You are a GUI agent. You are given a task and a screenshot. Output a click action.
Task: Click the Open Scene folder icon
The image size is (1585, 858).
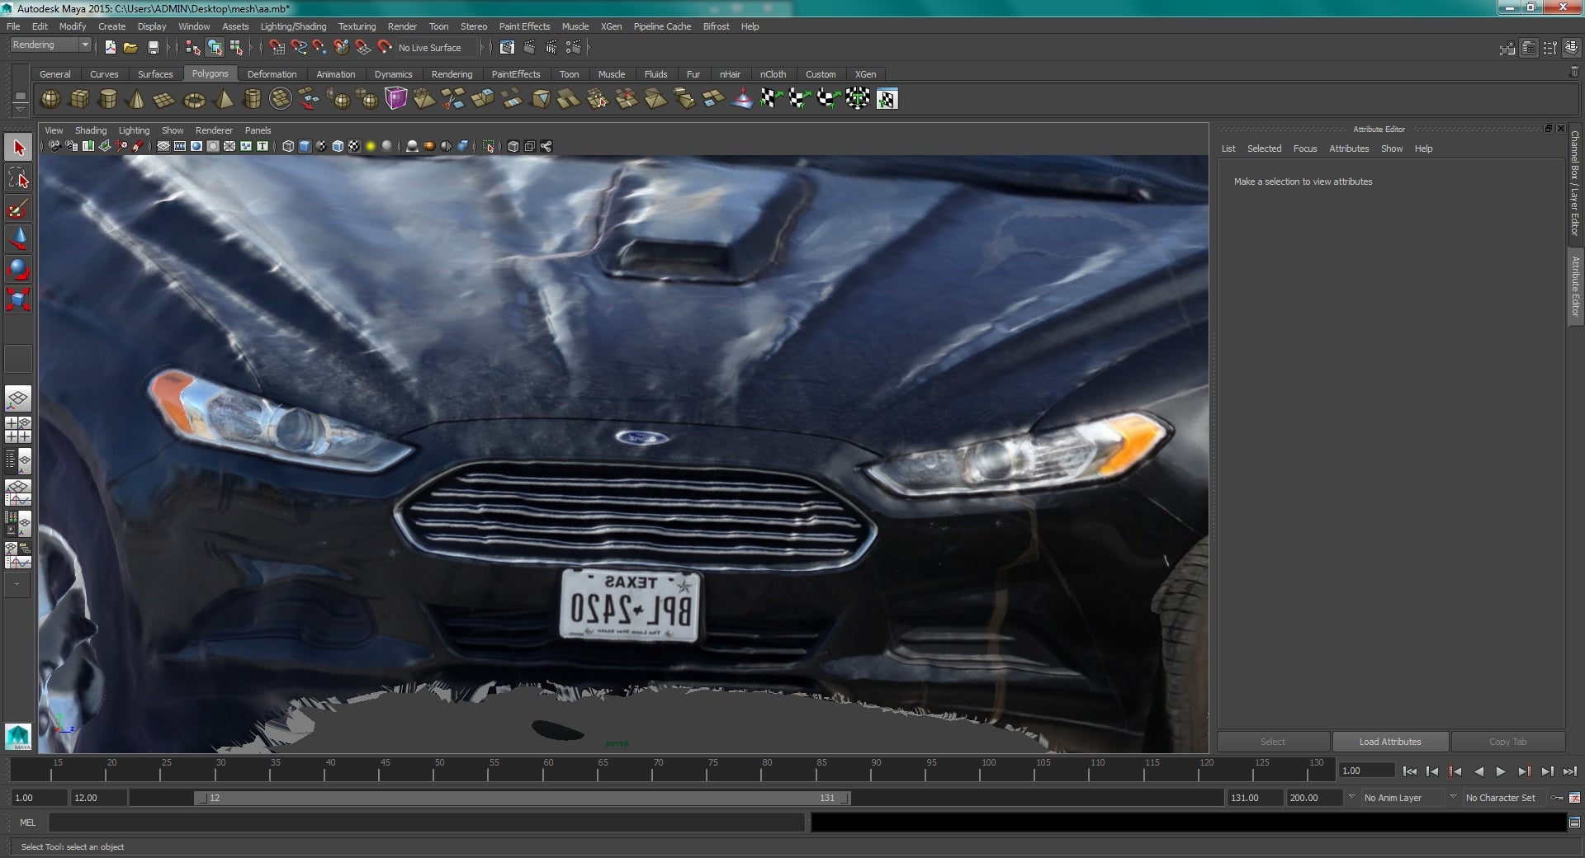coord(130,47)
